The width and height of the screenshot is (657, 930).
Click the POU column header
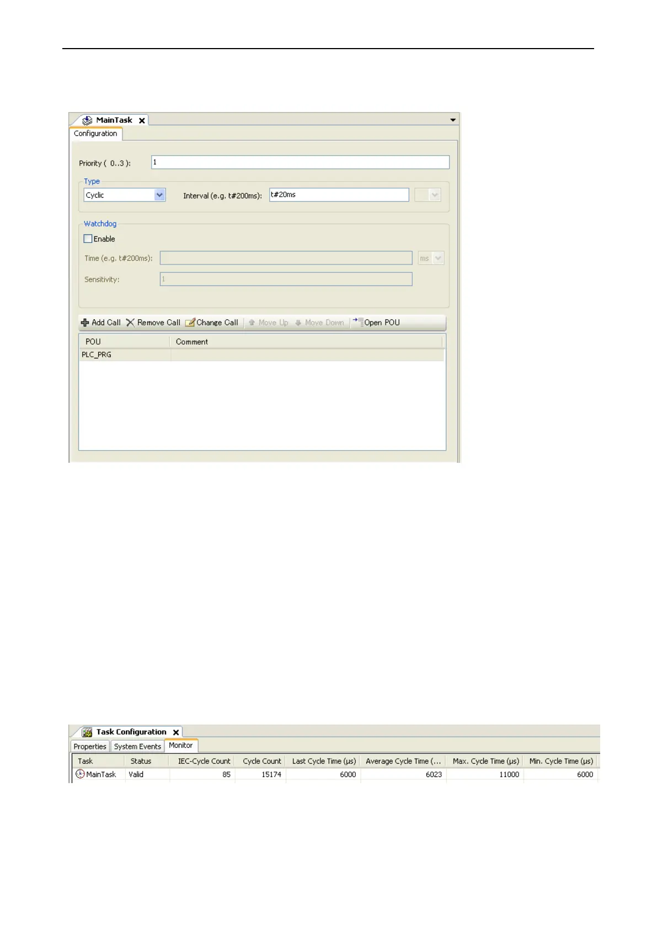pos(125,342)
